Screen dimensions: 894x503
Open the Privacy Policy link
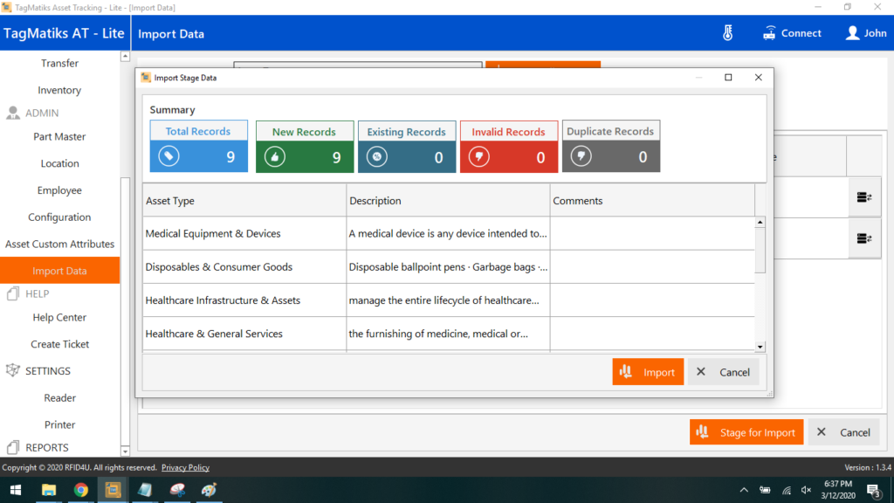coord(185,468)
